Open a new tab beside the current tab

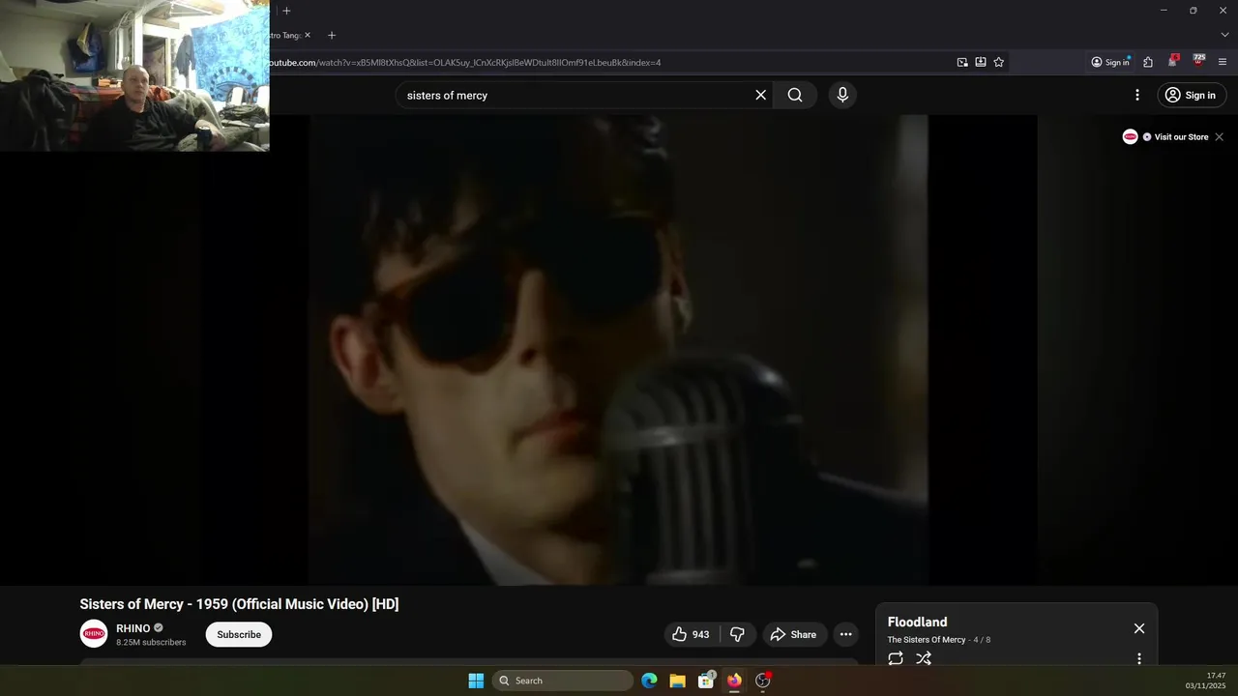click(332, 35)
